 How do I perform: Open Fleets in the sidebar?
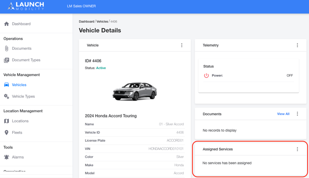point(17,132)
